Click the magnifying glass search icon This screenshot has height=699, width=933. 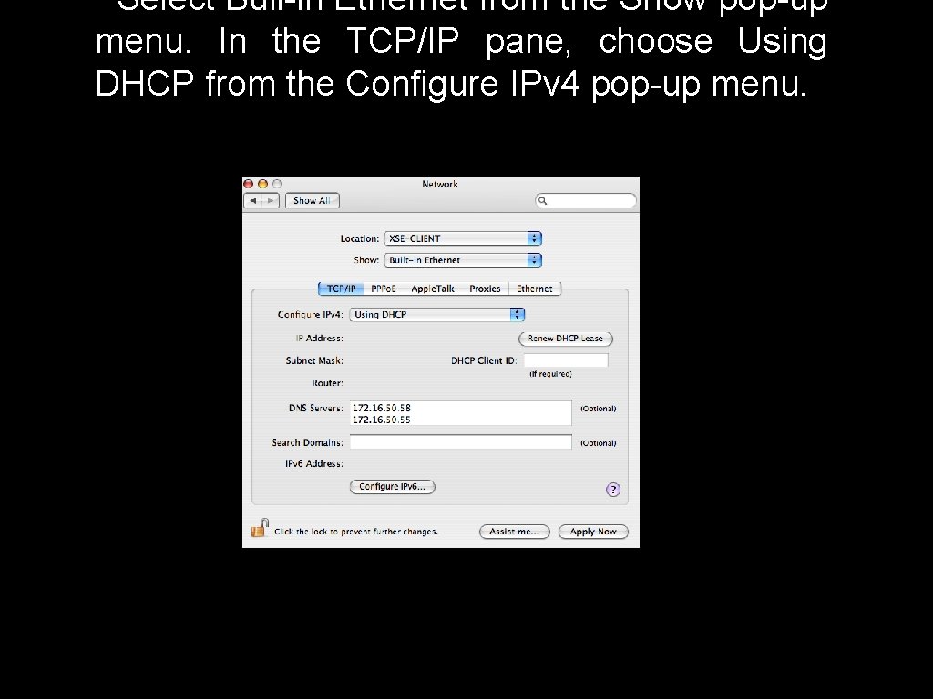point(542,201)
